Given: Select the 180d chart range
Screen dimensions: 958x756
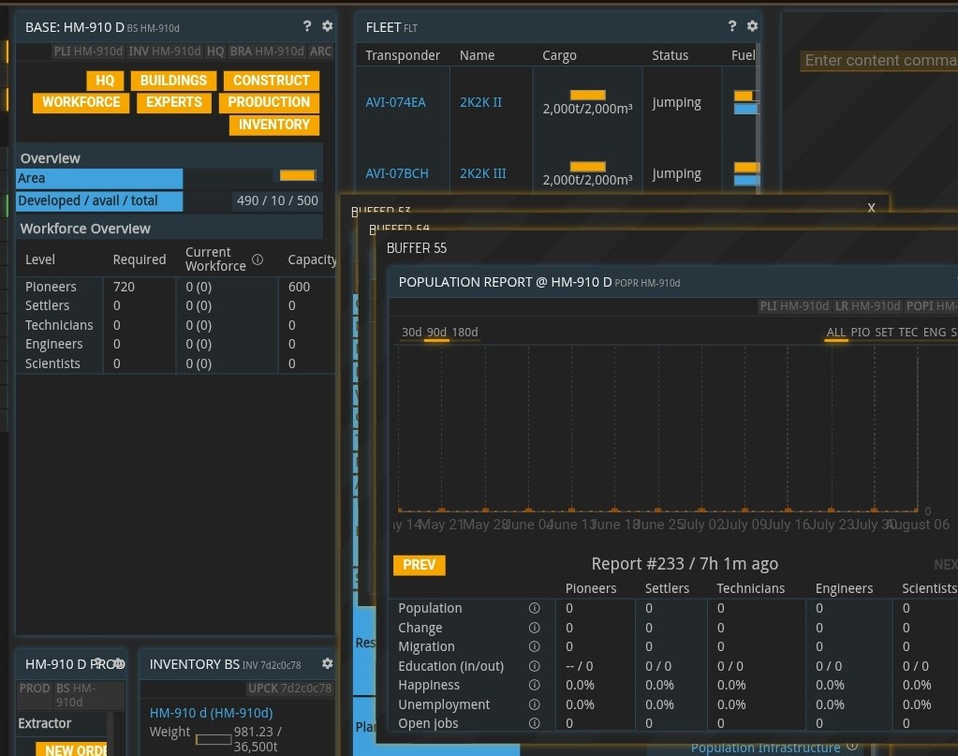Looking at the screenshot, I should click(x=464, y=332).
